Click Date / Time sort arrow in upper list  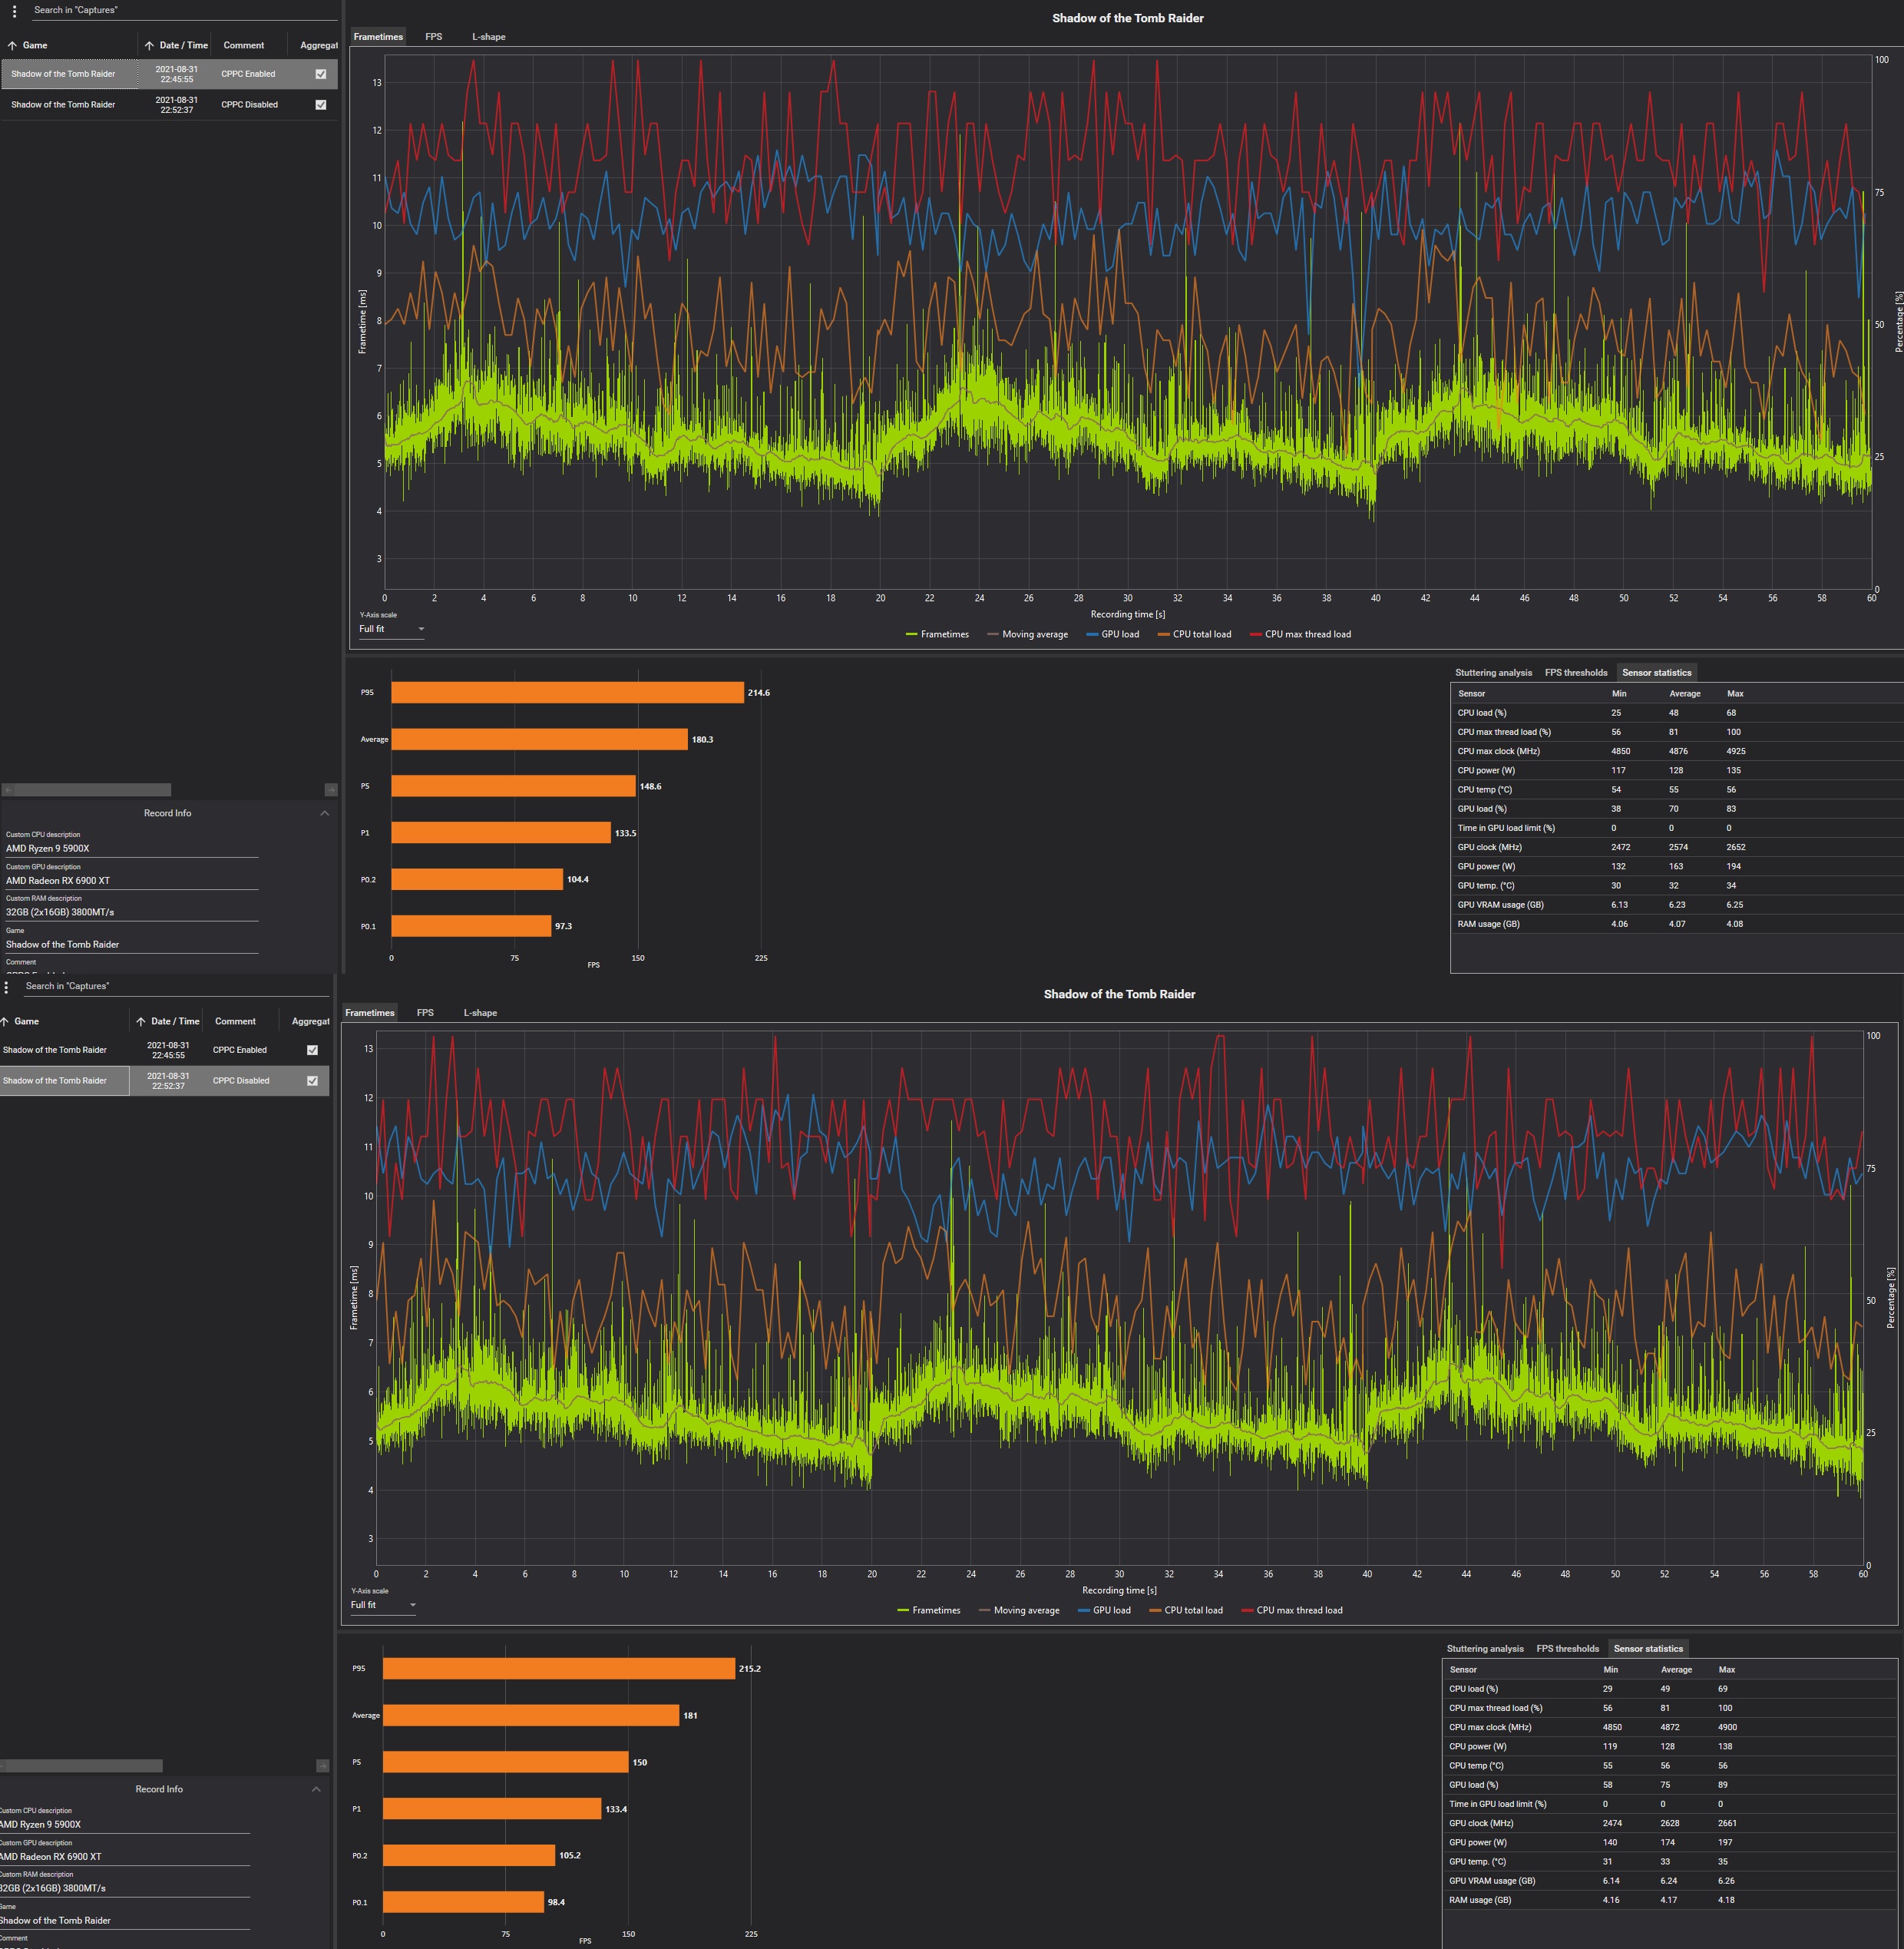[x=149, y=46]
